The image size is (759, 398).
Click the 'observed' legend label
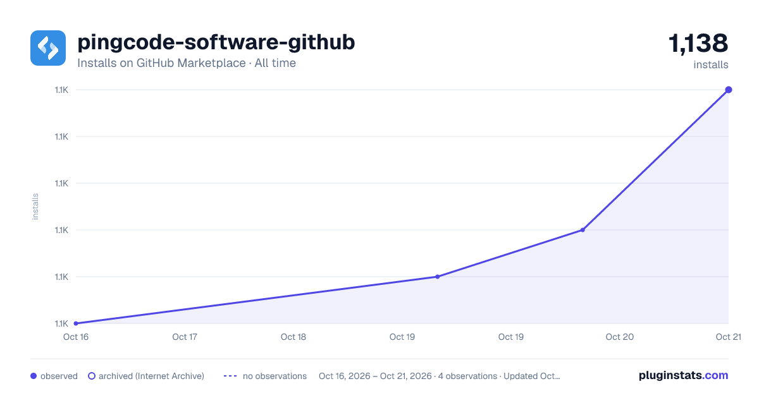click(59, 376)
